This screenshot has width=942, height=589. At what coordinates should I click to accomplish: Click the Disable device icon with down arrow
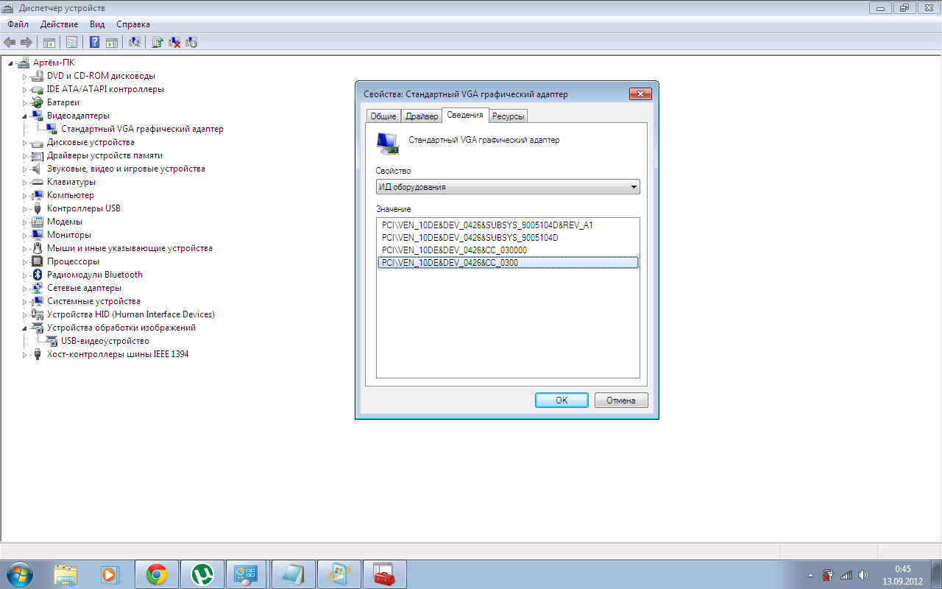pos(192,42)
